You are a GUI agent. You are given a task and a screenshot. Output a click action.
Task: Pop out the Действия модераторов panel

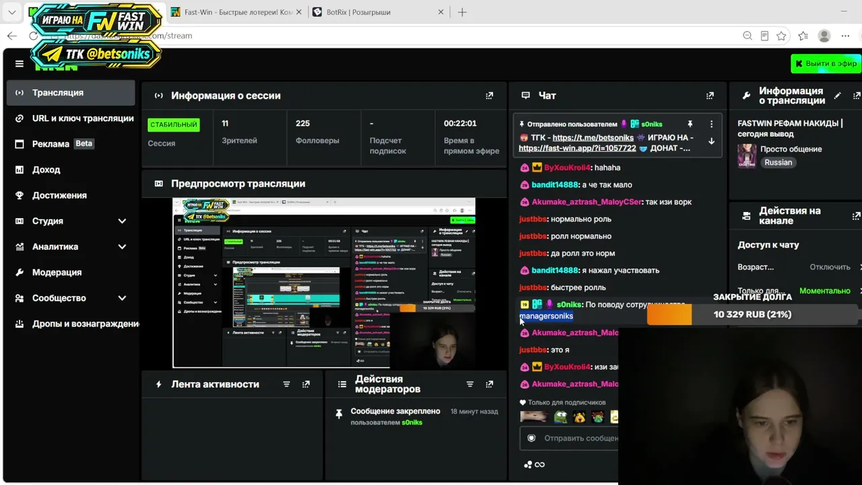(x=490, y=384)
